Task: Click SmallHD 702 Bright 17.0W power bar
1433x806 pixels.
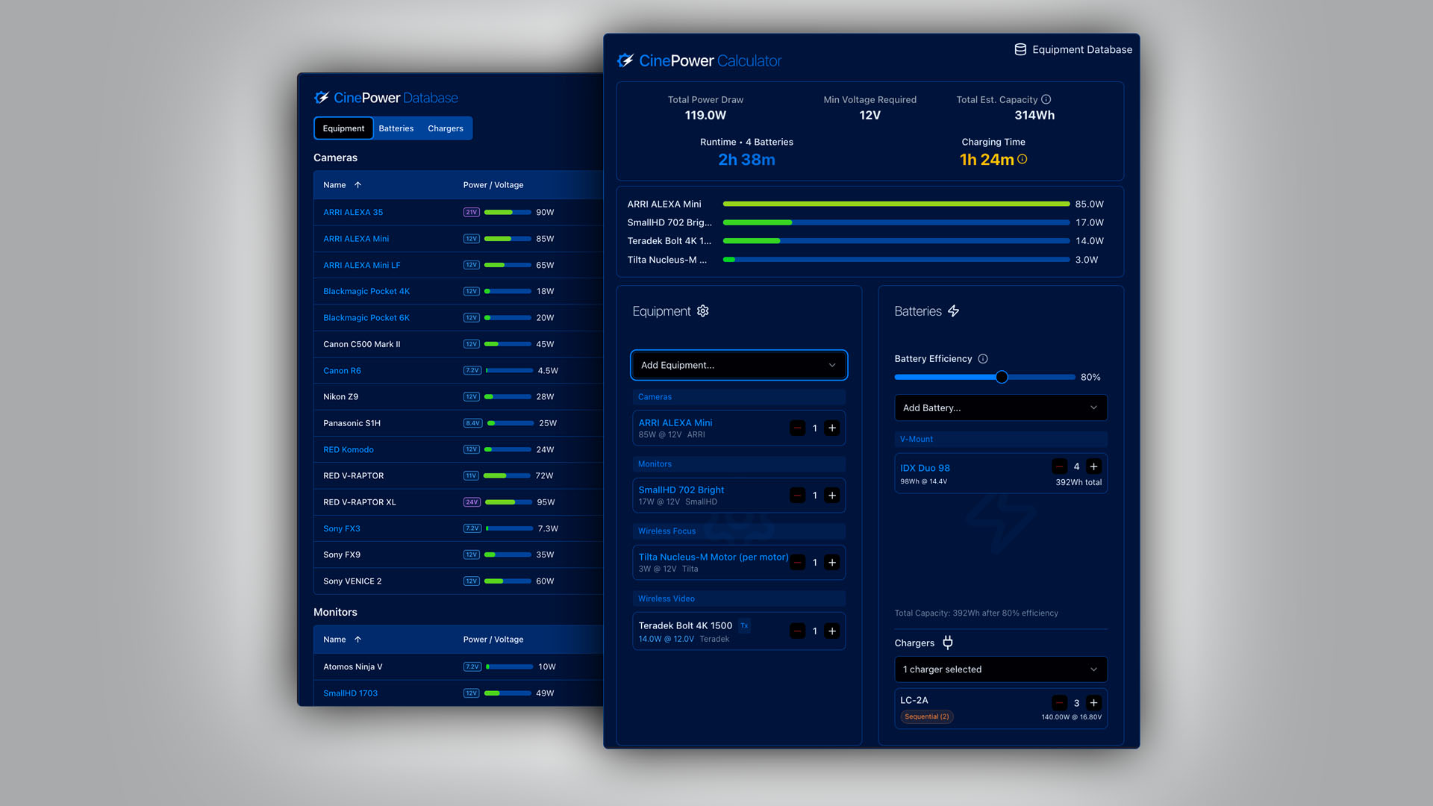Action: click(896, 222)
